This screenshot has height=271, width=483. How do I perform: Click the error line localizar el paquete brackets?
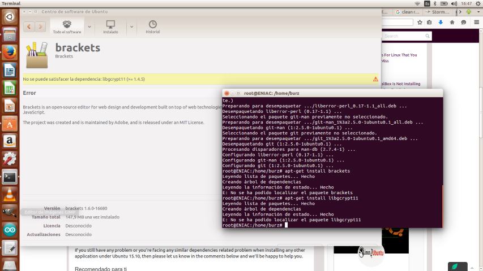pos(288,193)
